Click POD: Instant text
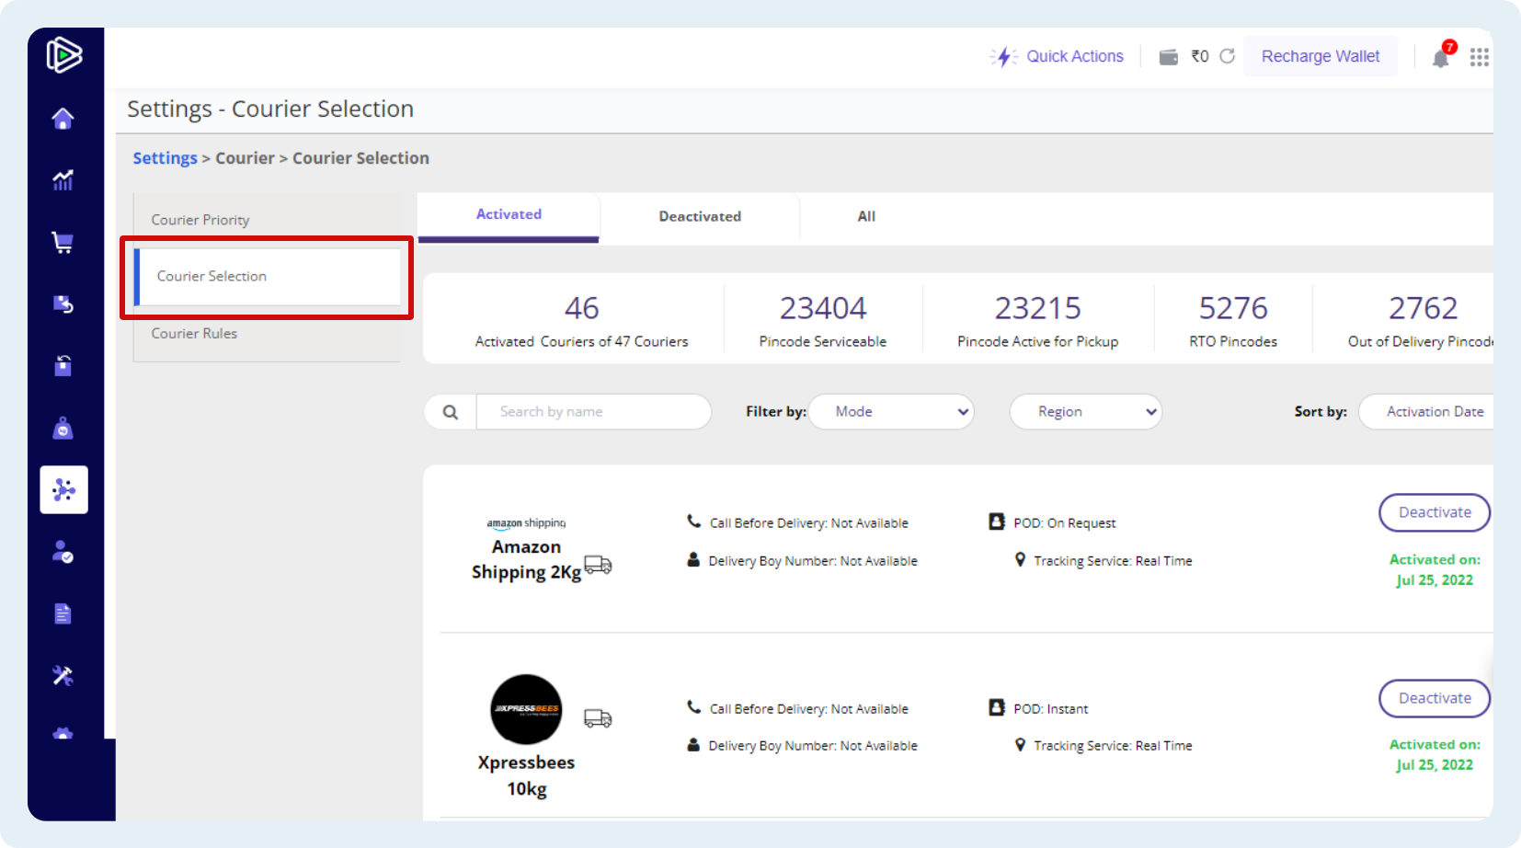 click(x=1050, y=709)
